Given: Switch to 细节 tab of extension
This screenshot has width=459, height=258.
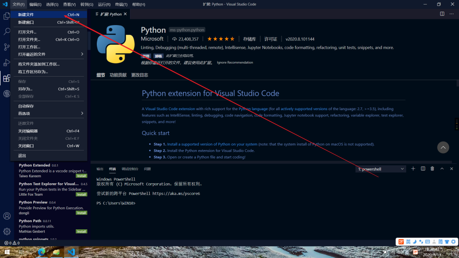Looking at the screenshot, I should [x=101, y=75].
